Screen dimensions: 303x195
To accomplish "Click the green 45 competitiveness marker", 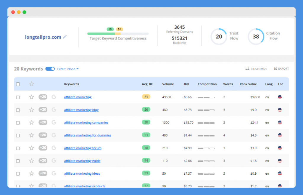I will [110, 29].
